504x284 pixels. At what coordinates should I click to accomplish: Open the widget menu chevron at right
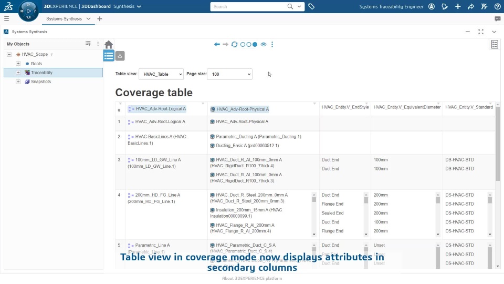tap(494, 32)
